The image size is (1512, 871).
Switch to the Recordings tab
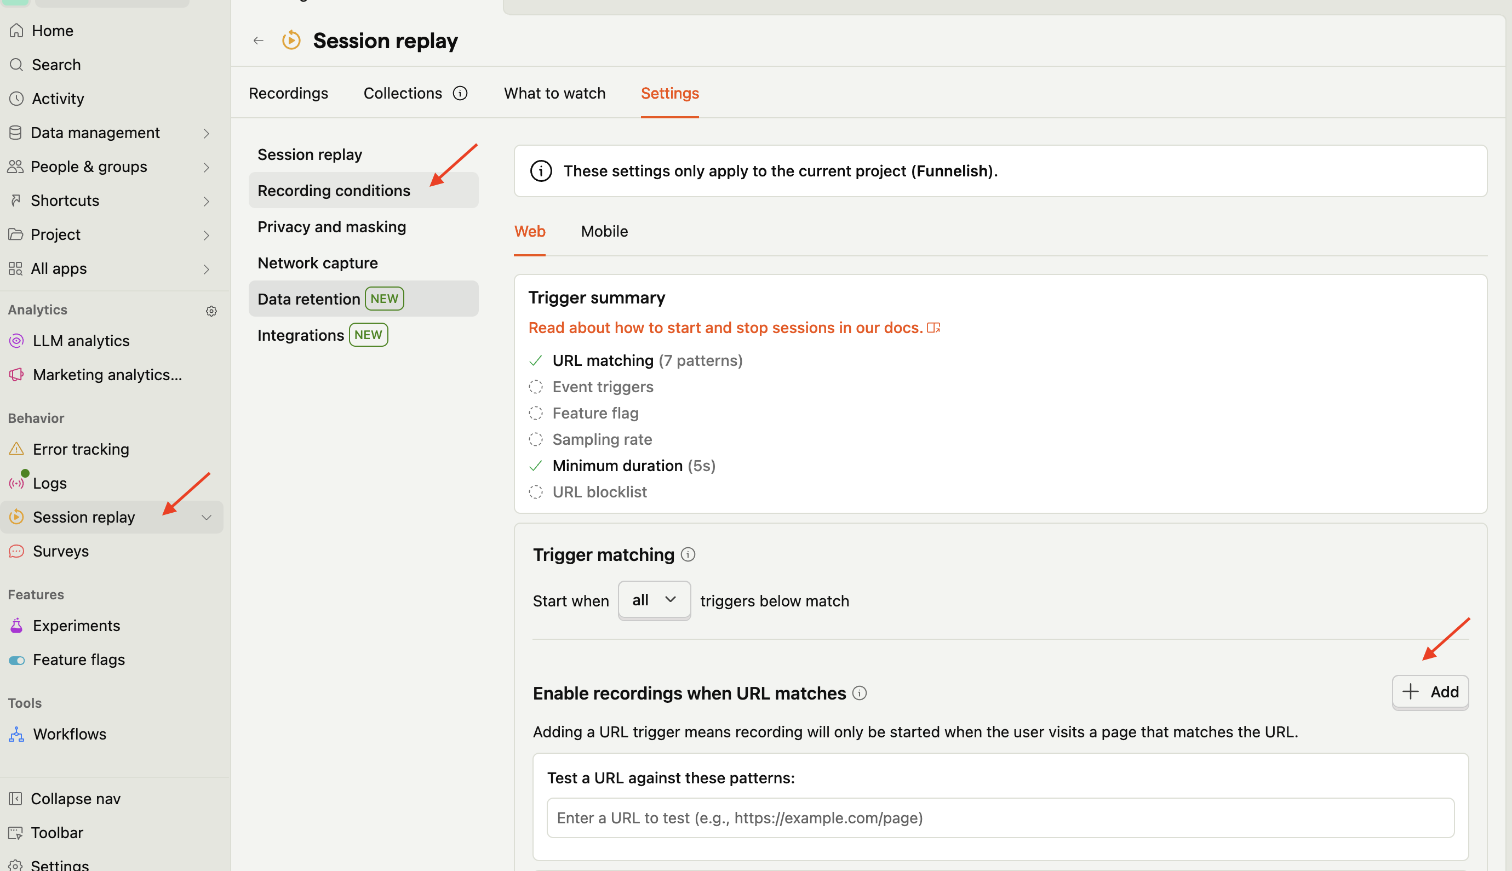288,93
